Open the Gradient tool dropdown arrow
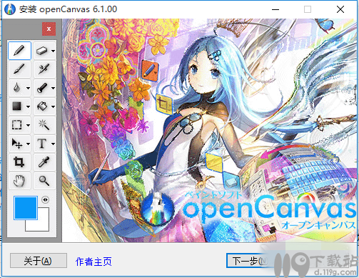This screenshot has height=278, width=359. pyautogui.click(x=28, y=106)
